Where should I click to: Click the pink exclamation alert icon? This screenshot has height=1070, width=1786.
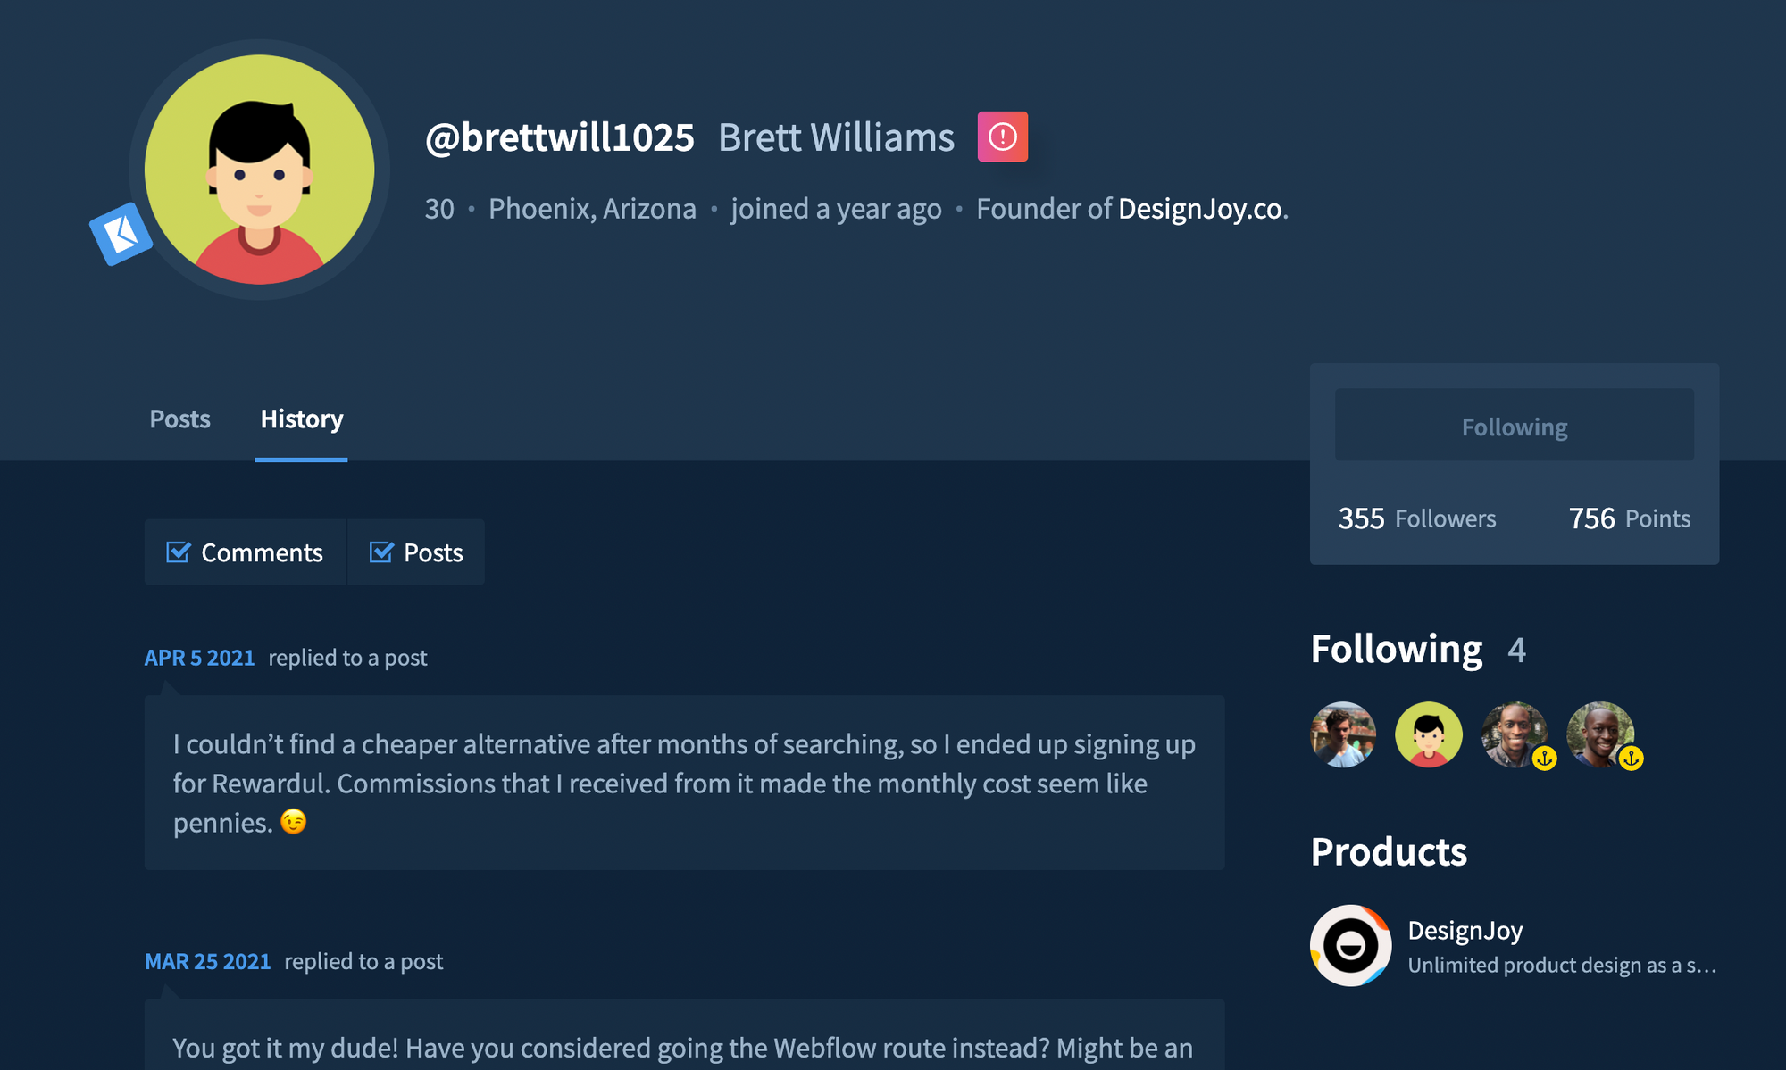(1002, 137)
